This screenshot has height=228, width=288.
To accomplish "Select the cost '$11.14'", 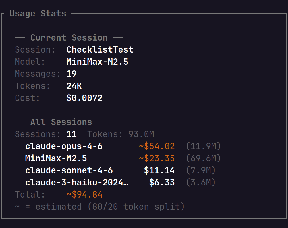I will 159,170.
